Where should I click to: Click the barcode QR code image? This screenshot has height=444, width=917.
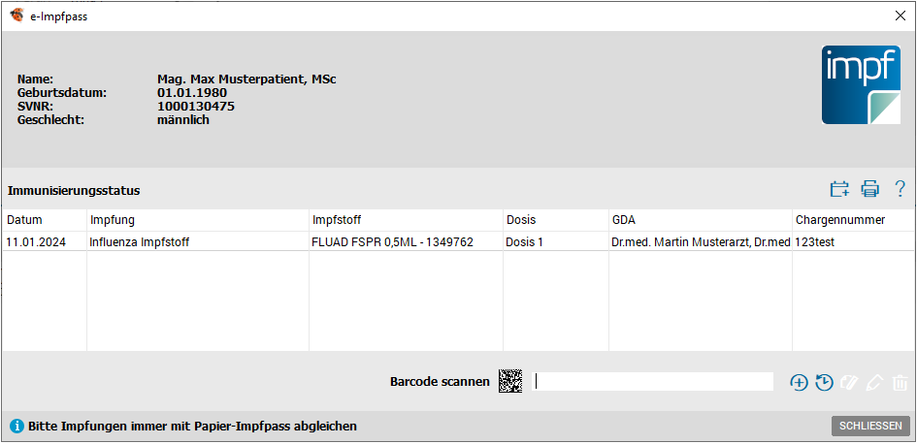pyautogui.click(x=510, y=382)
